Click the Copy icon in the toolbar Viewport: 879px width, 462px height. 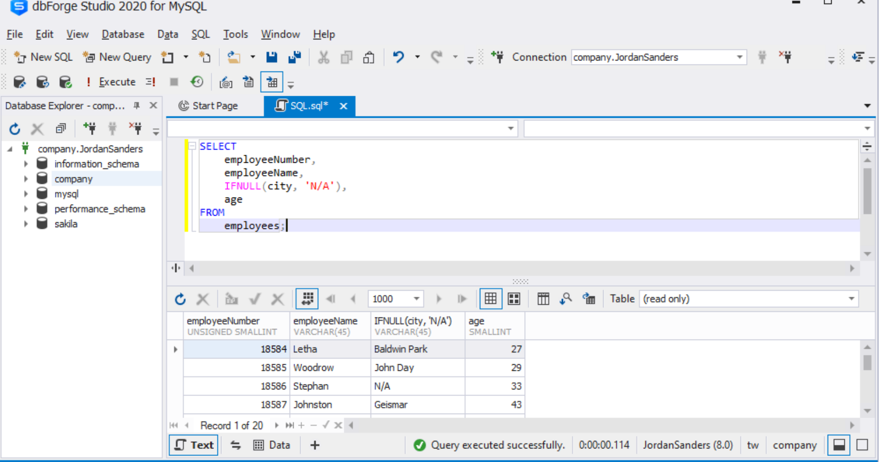click(x=346, y=57)
